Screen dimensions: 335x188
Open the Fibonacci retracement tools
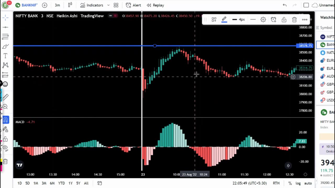[5, 36]
